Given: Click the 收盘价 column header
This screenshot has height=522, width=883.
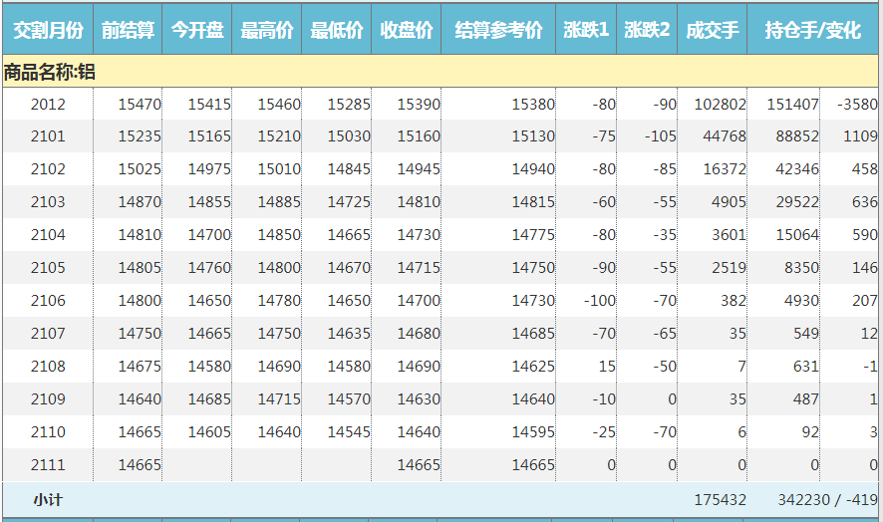Looking at the screenshot, I should pos(407,31).
